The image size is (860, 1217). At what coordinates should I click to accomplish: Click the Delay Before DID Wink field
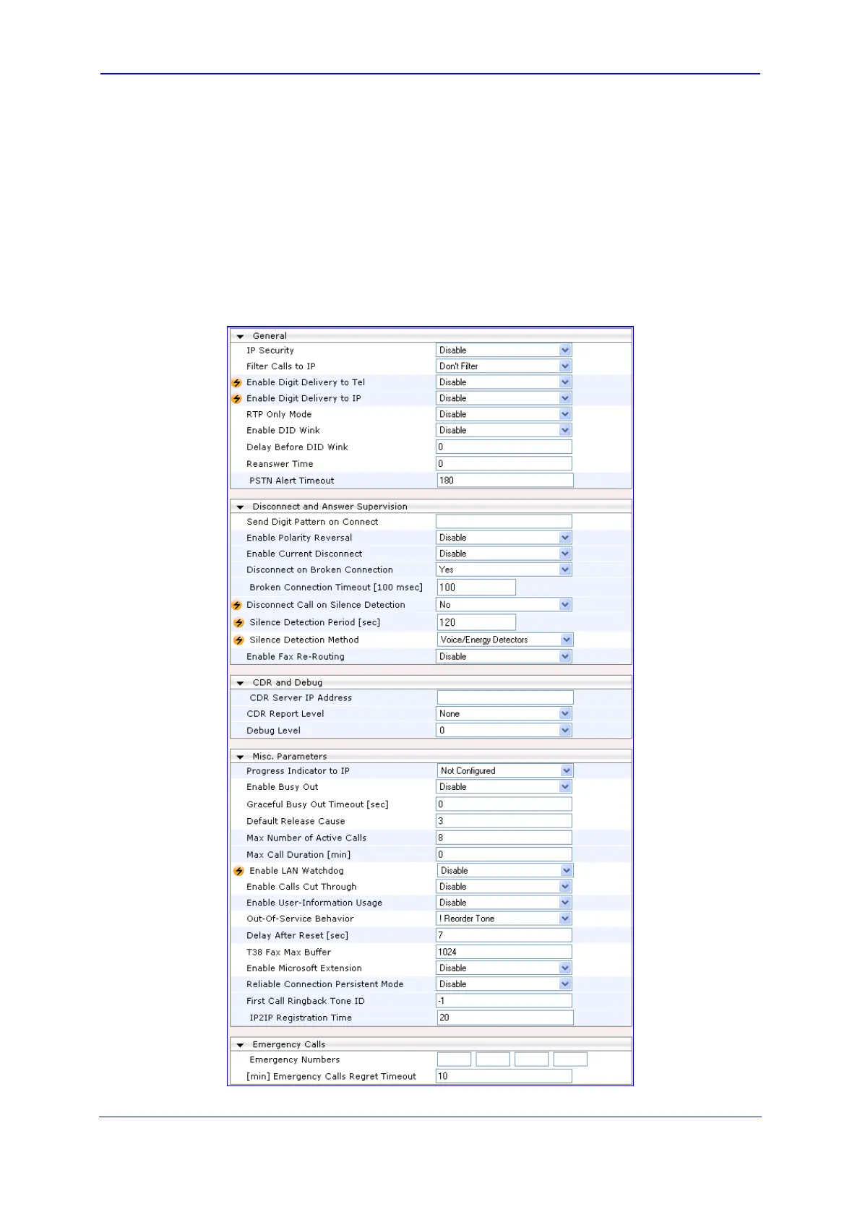(x=504, y=447)
